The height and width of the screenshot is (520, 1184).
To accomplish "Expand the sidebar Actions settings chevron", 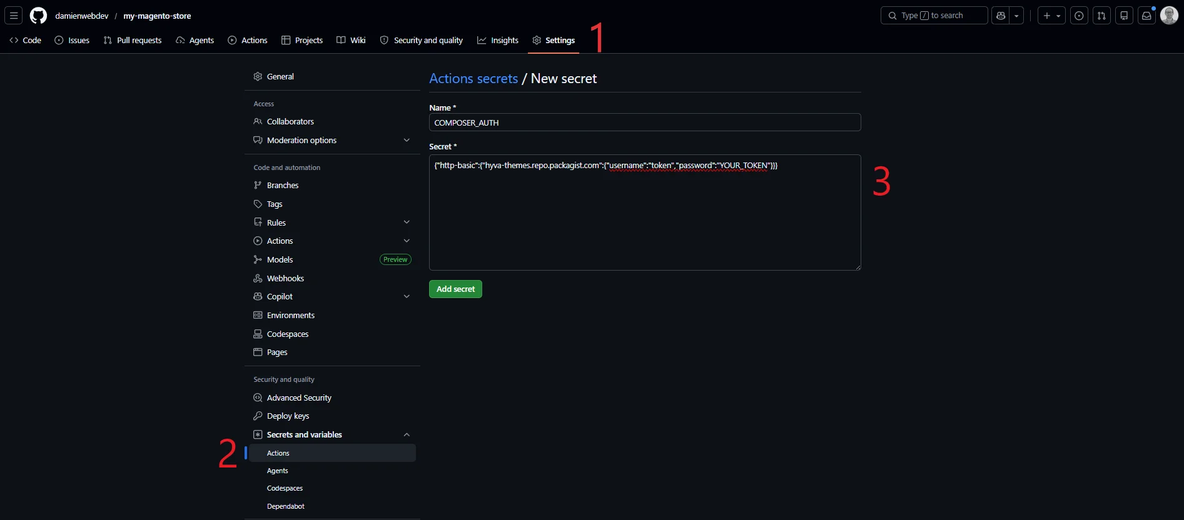I will [x=407, y=241].
